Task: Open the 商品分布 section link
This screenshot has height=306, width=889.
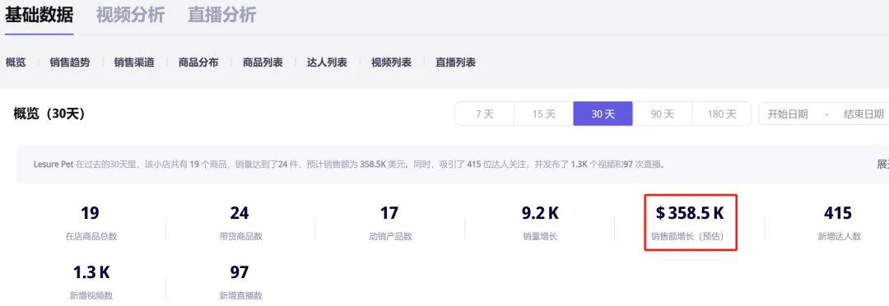Action: 198,63
